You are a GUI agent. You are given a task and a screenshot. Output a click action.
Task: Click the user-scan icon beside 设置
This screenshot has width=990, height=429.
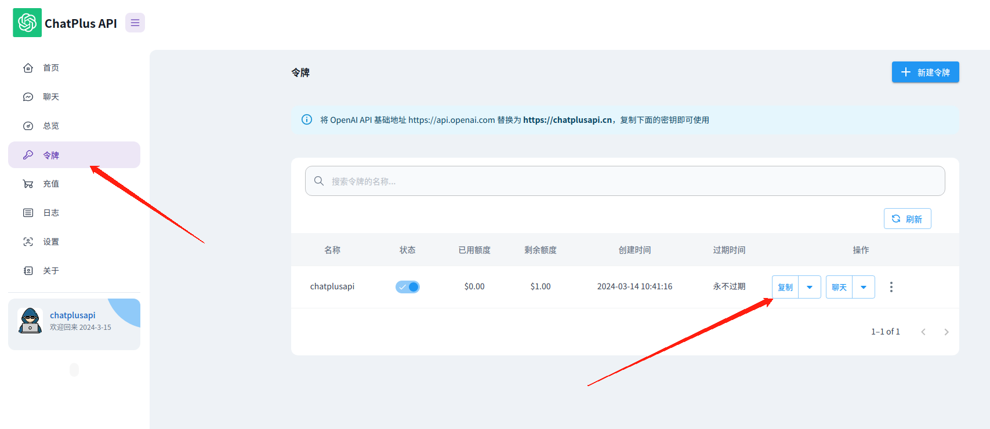point(28,242)
